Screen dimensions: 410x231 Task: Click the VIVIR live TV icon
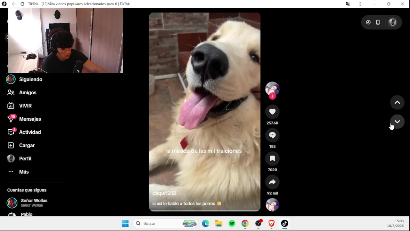11,106
